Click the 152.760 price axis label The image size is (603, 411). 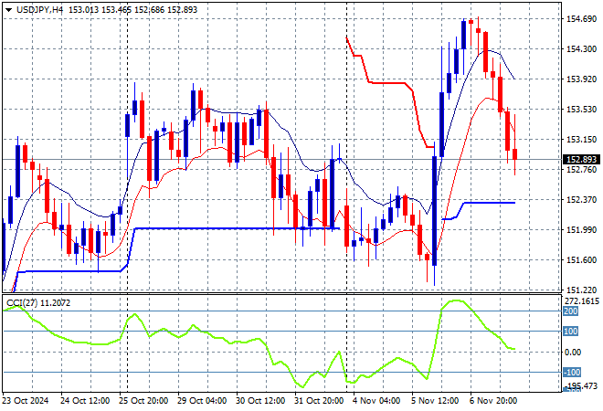coord(581,170)
